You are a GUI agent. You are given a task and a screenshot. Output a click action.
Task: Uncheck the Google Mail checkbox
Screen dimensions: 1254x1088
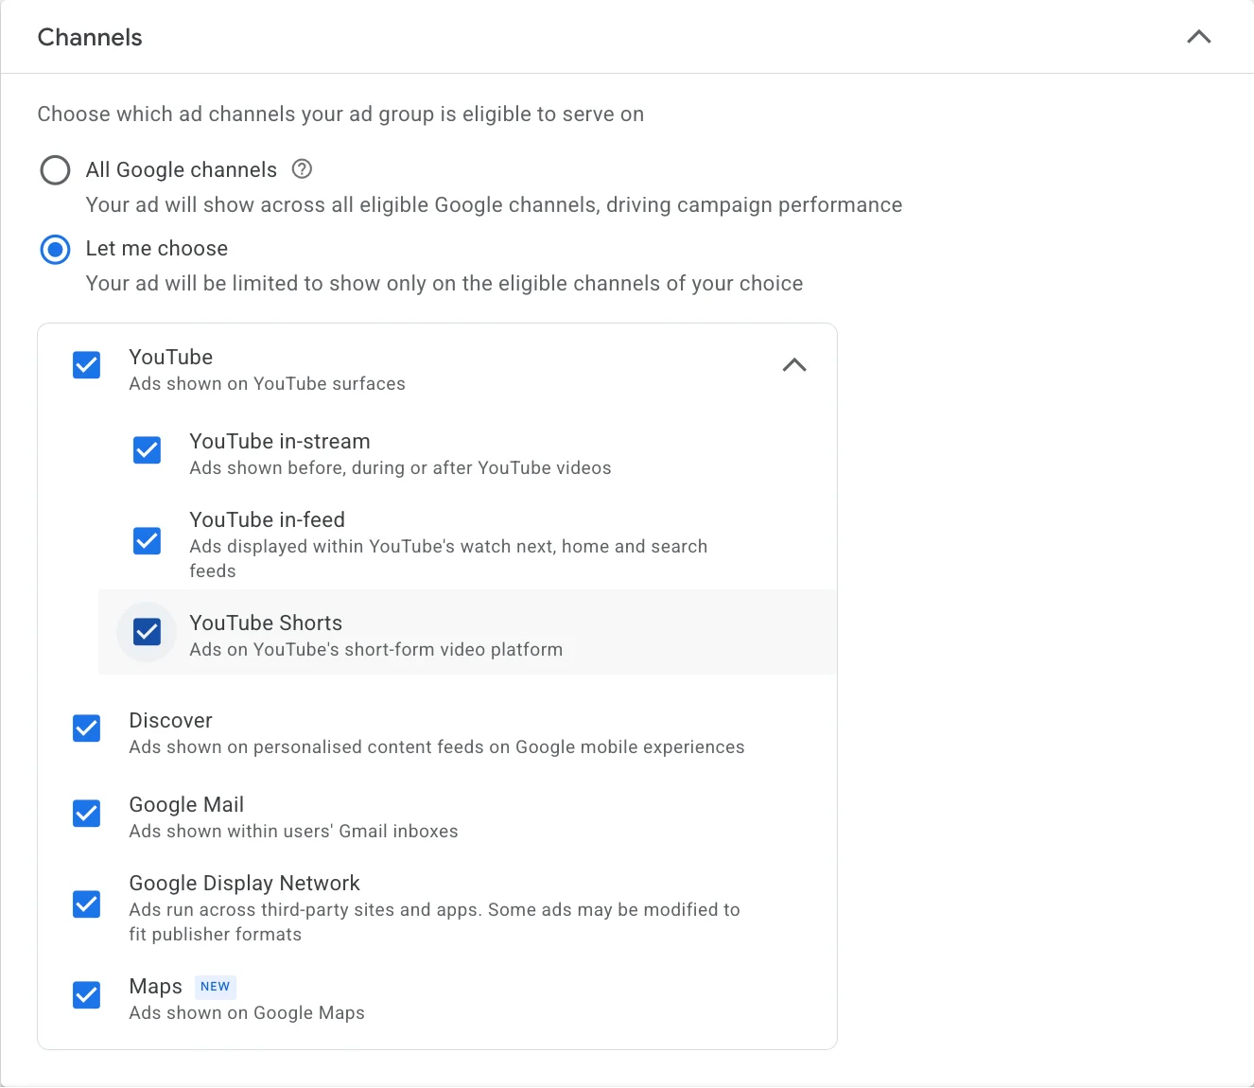click(87, 814)
